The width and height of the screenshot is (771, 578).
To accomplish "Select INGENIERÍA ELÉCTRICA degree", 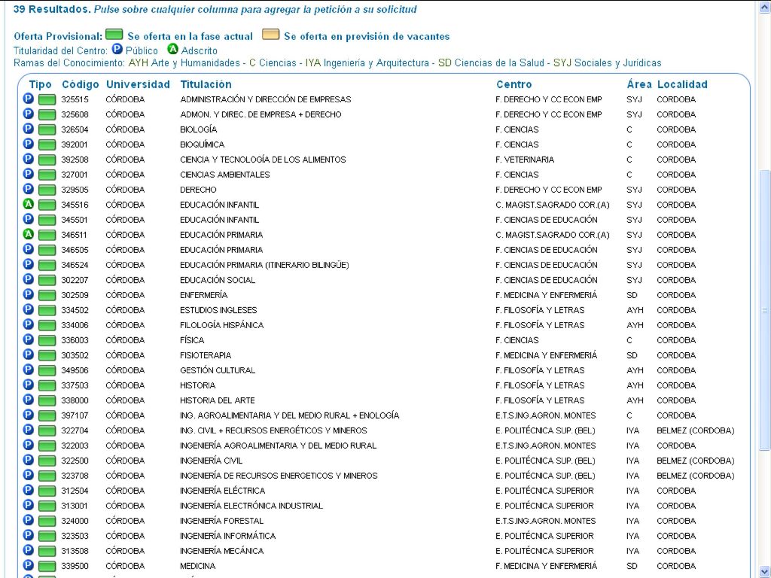I will [223, 491].
